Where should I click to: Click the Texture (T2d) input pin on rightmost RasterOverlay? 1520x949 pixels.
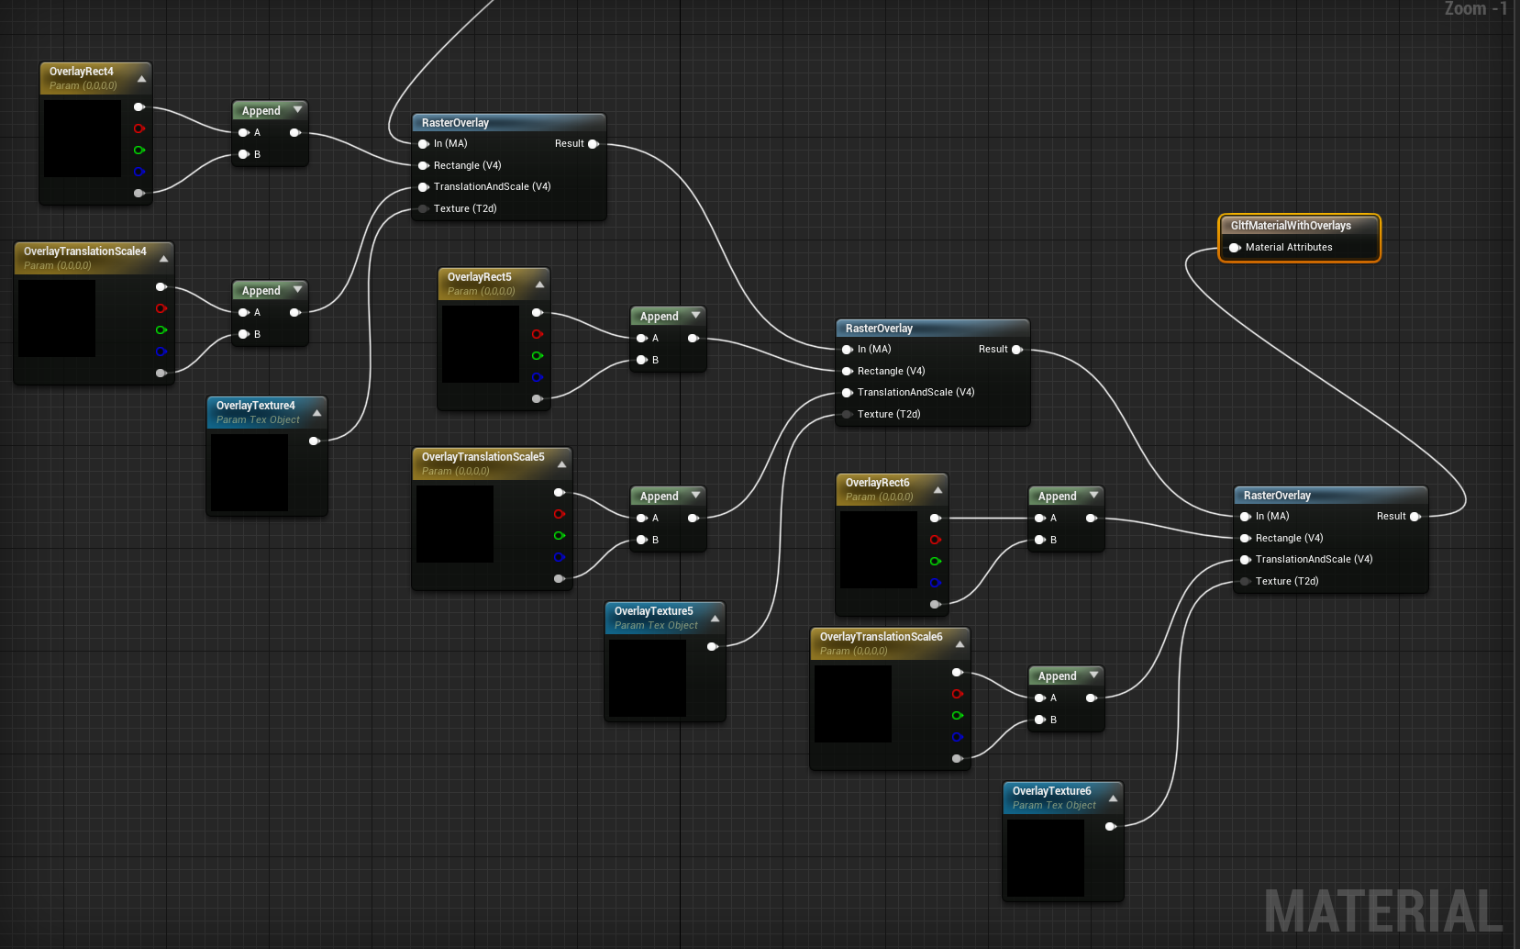click(1245, 581)
